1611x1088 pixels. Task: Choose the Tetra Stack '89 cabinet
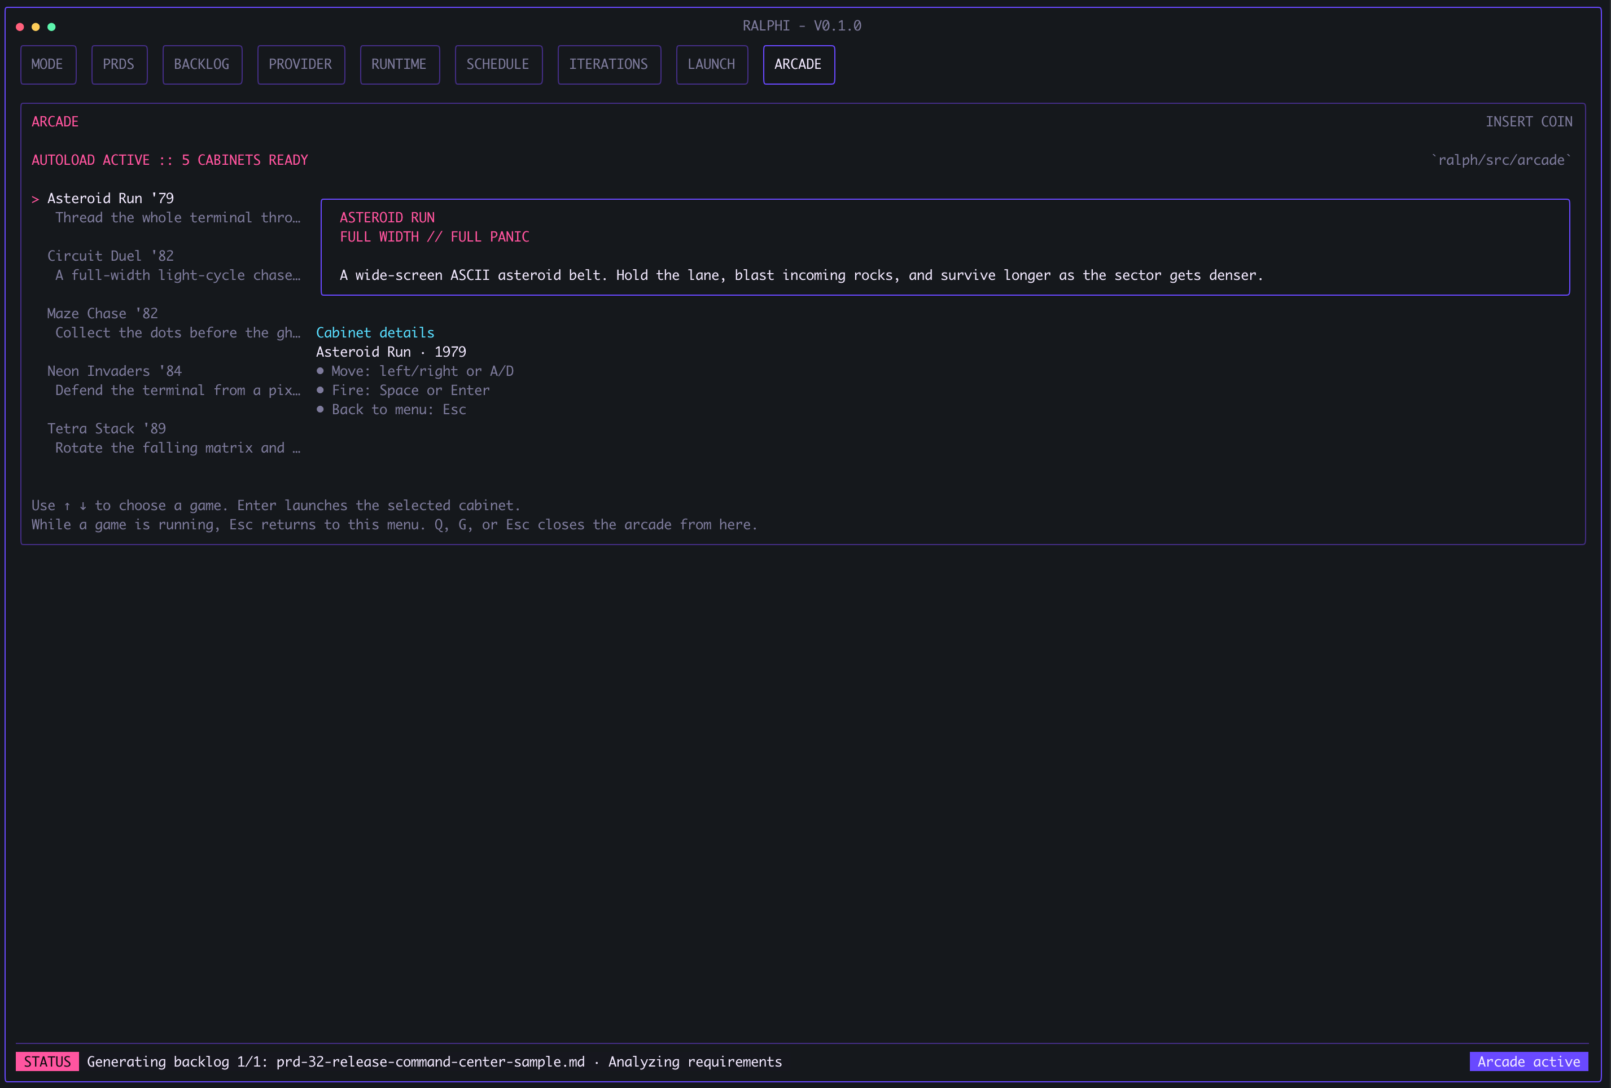pyautogui.click(x=106, y=429)
